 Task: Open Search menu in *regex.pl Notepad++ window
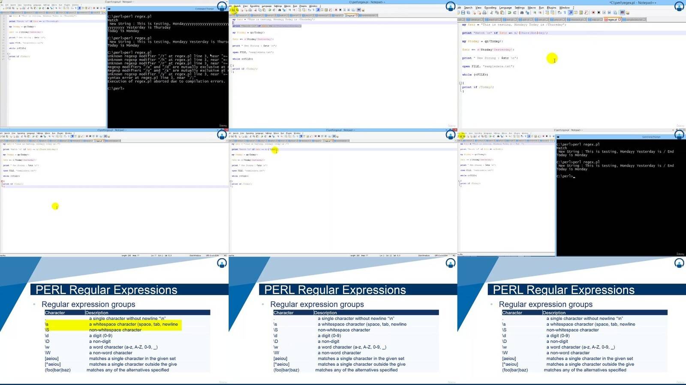468,8
